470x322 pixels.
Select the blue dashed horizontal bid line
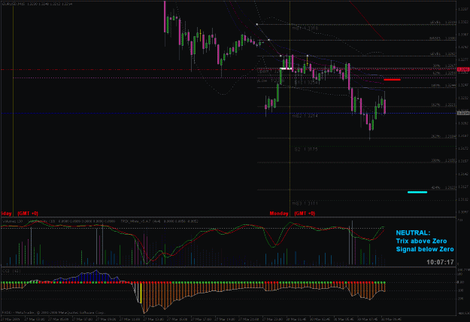[228, 114]
